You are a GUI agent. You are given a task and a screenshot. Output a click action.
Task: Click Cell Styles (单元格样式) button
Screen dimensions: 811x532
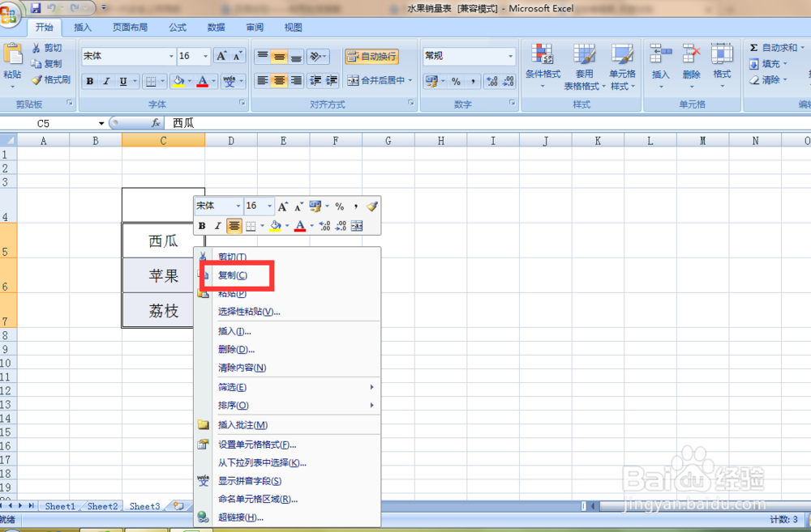click(x=622, y=66)
